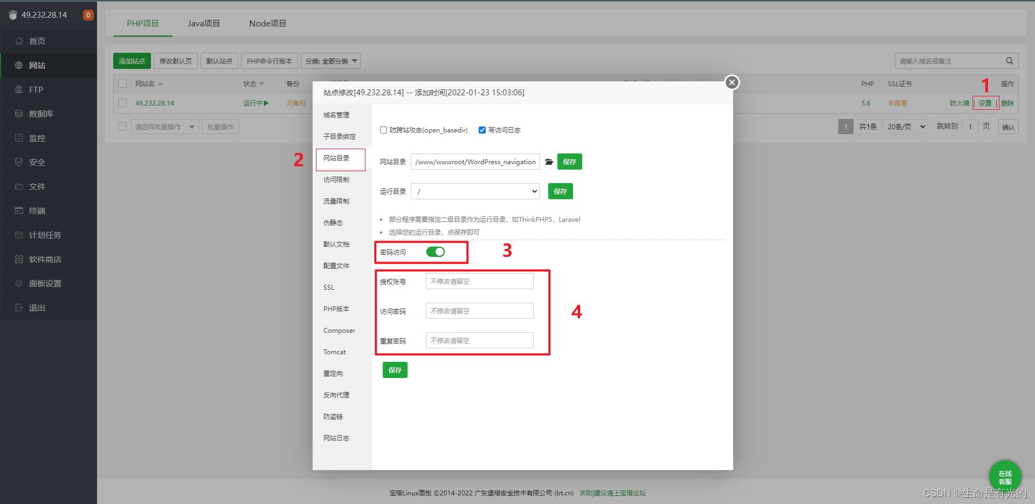Sort the table by 网站名 arrow
This screenshot has height=504, width=1035.
pyautogui.click(x=160, y=84)
